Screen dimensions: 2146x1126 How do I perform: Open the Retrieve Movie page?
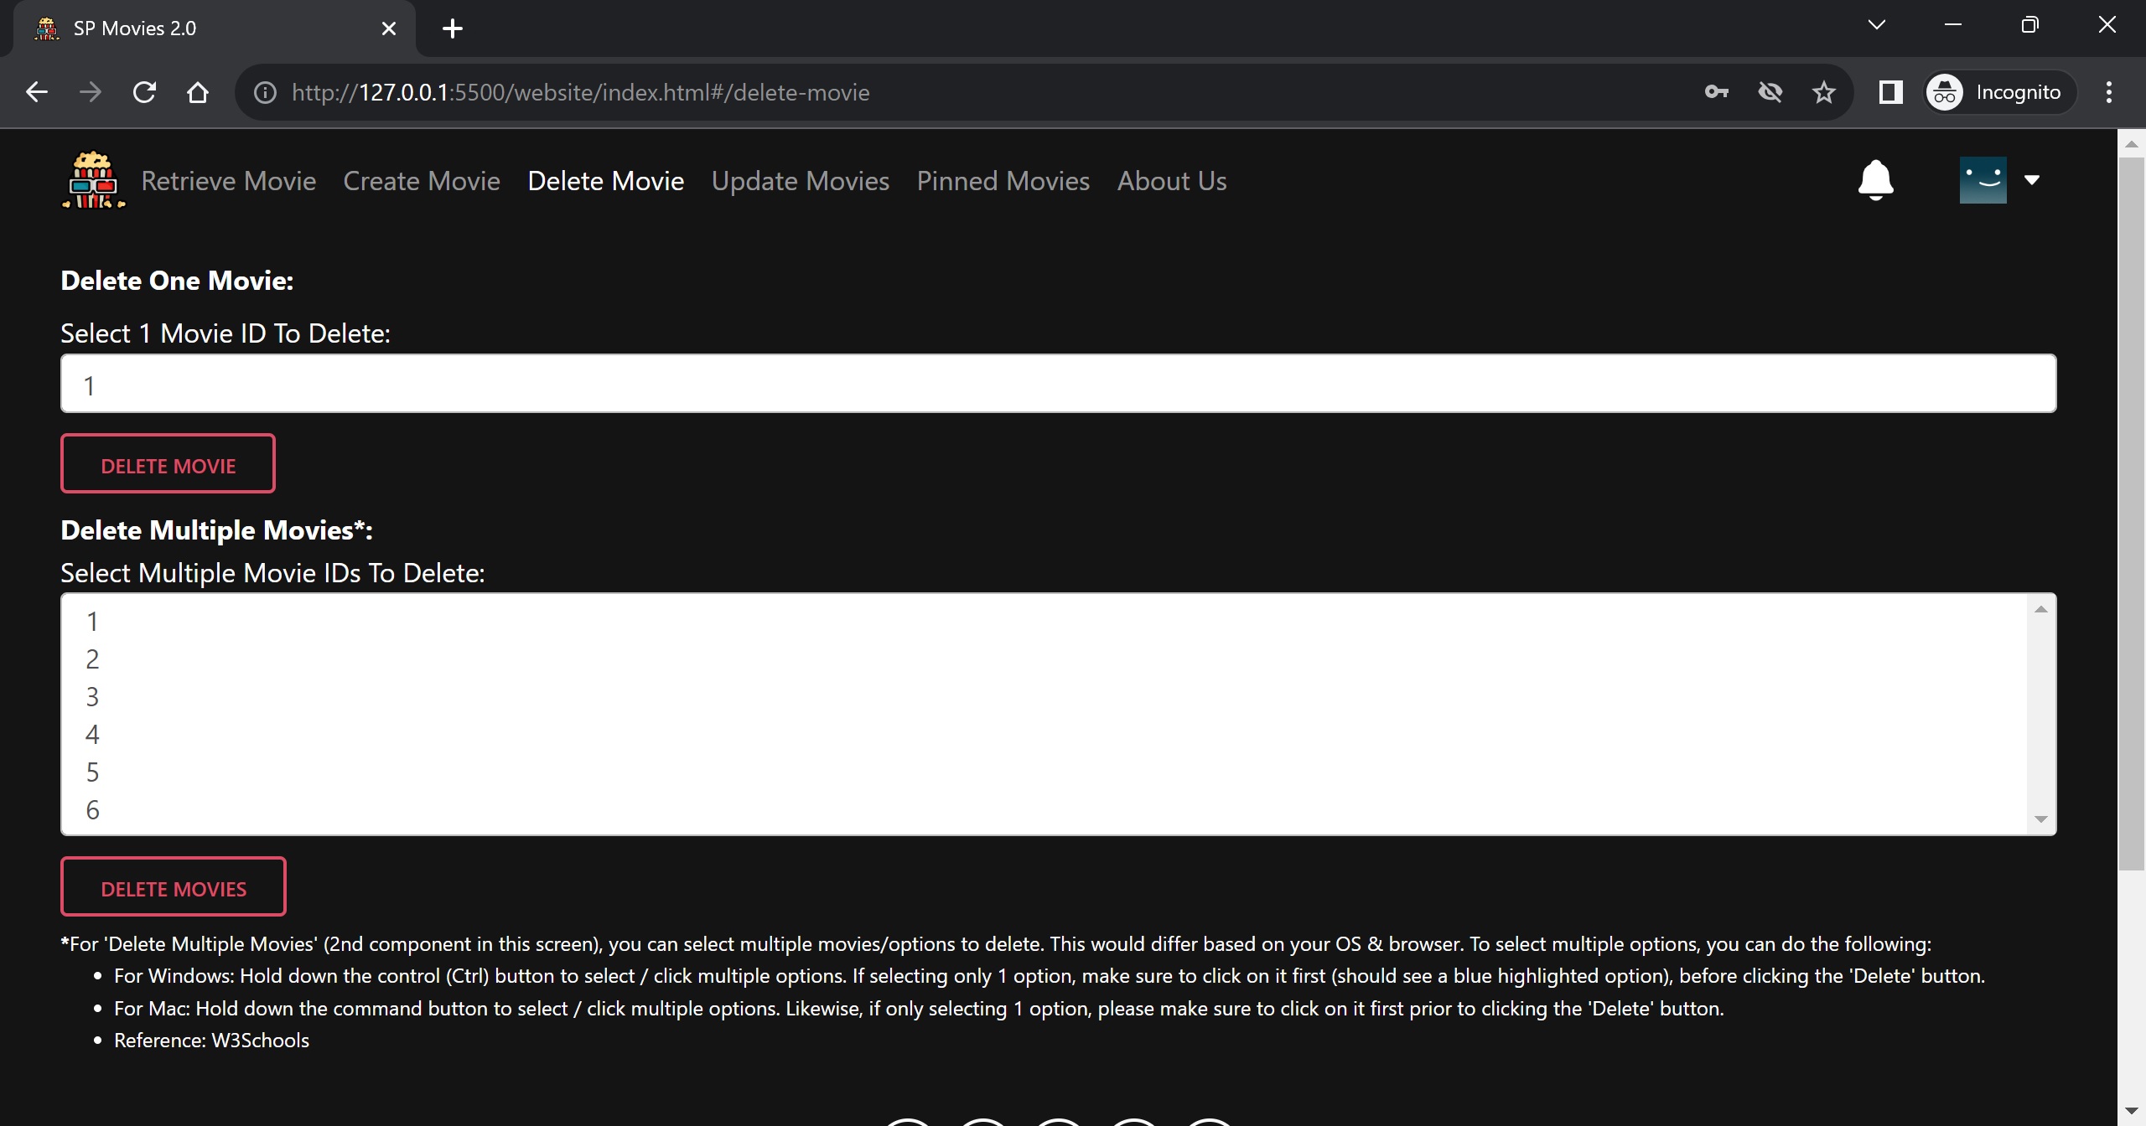point(228,181)
